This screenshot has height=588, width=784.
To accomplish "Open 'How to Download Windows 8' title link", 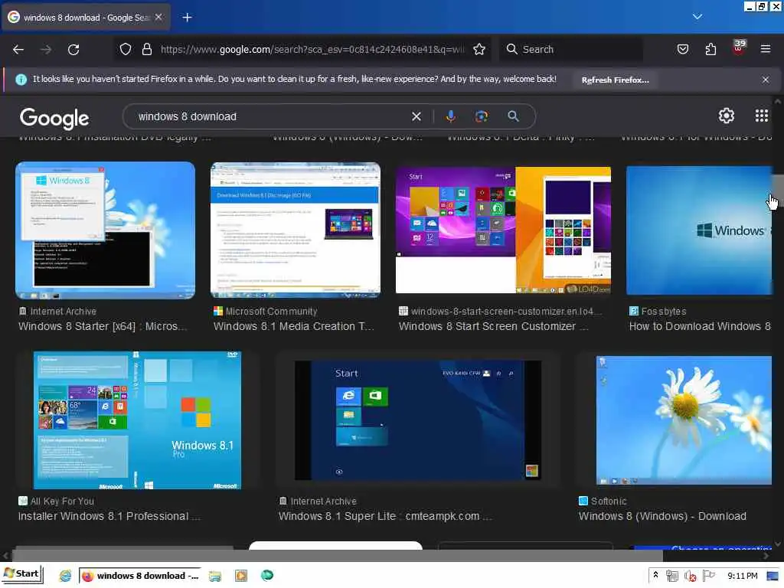I will click(700, 326).
